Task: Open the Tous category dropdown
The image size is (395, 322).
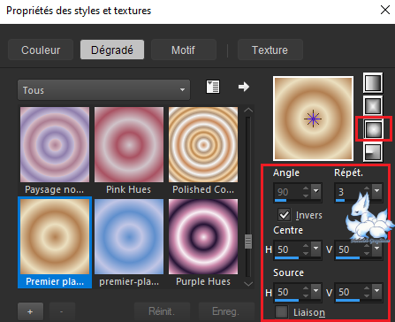Action: coord(103,90)
